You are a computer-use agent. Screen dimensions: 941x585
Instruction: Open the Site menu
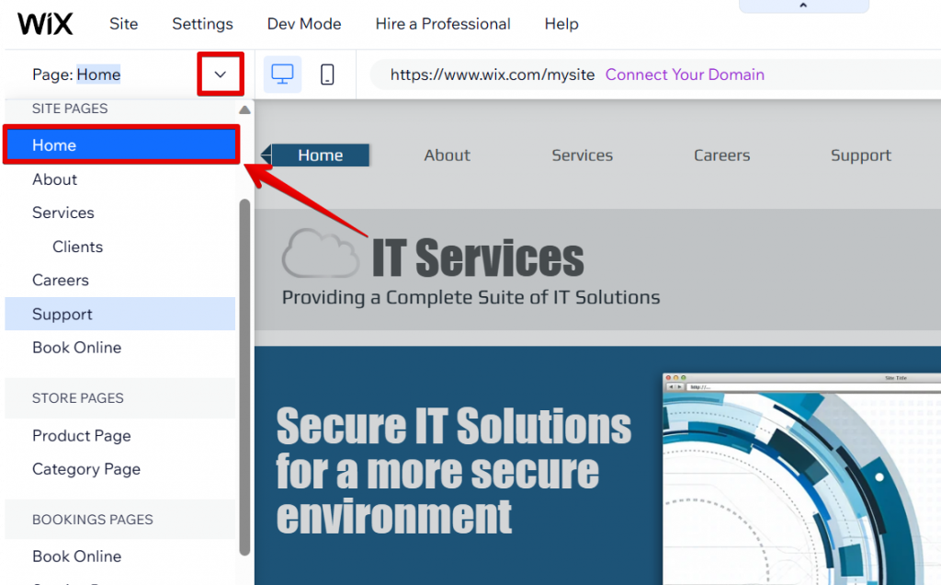(x=123, y=24)
